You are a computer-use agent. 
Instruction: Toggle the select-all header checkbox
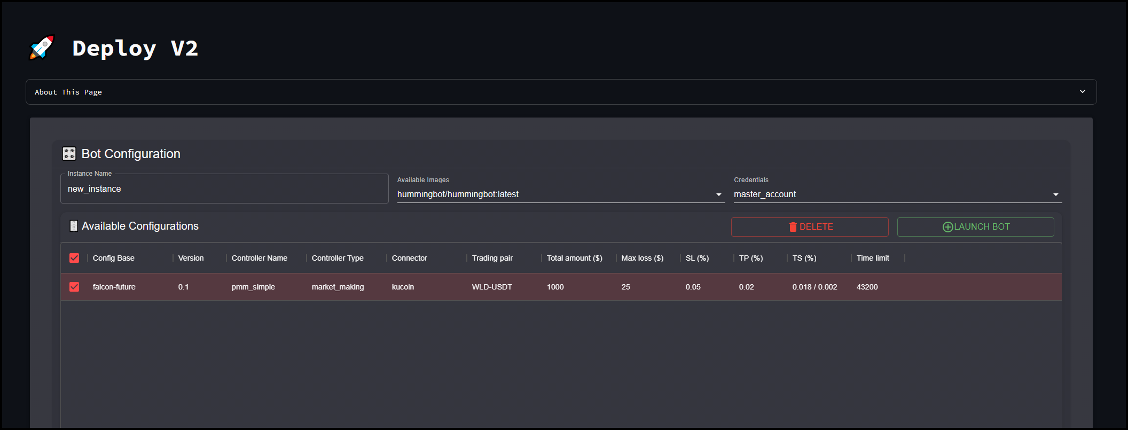(x=74, y=258)
